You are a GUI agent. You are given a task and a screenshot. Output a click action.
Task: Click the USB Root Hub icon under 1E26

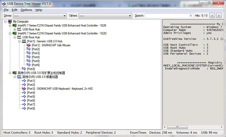pyautogui.click(x=19, y=29)
